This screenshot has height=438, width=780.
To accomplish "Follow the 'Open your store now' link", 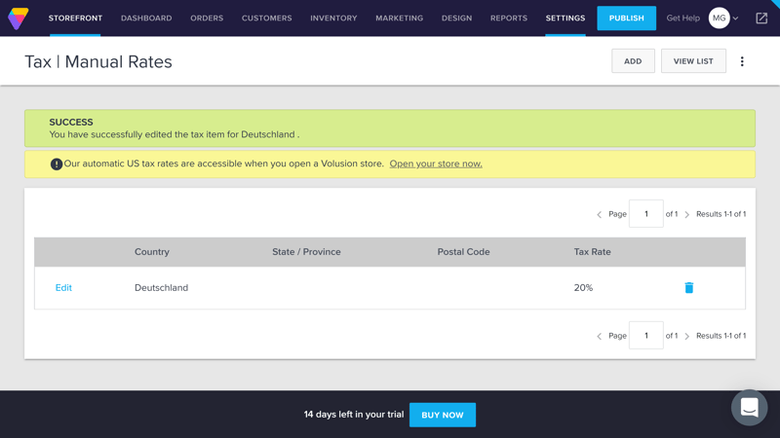I will click(x=436, y=164).
